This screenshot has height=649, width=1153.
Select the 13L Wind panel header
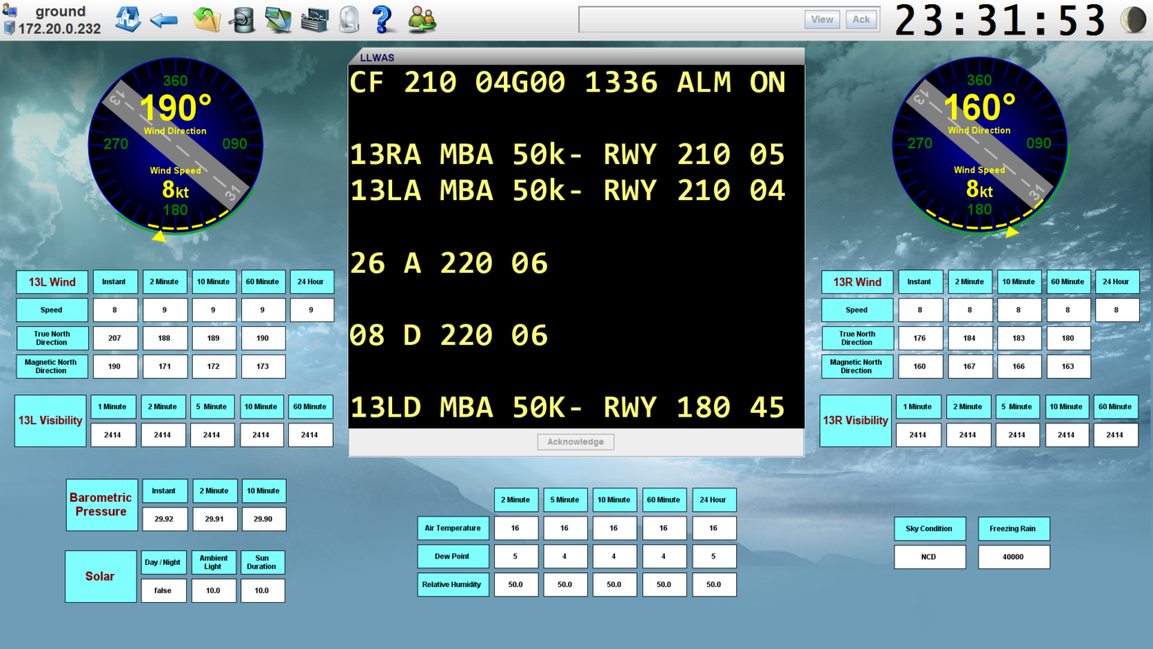click(51, 282)
